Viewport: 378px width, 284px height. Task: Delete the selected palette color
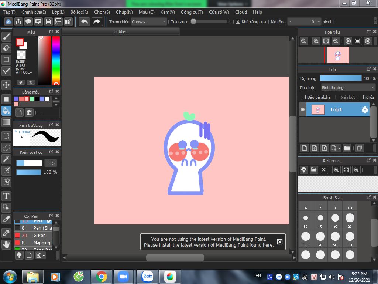[29, 112]
